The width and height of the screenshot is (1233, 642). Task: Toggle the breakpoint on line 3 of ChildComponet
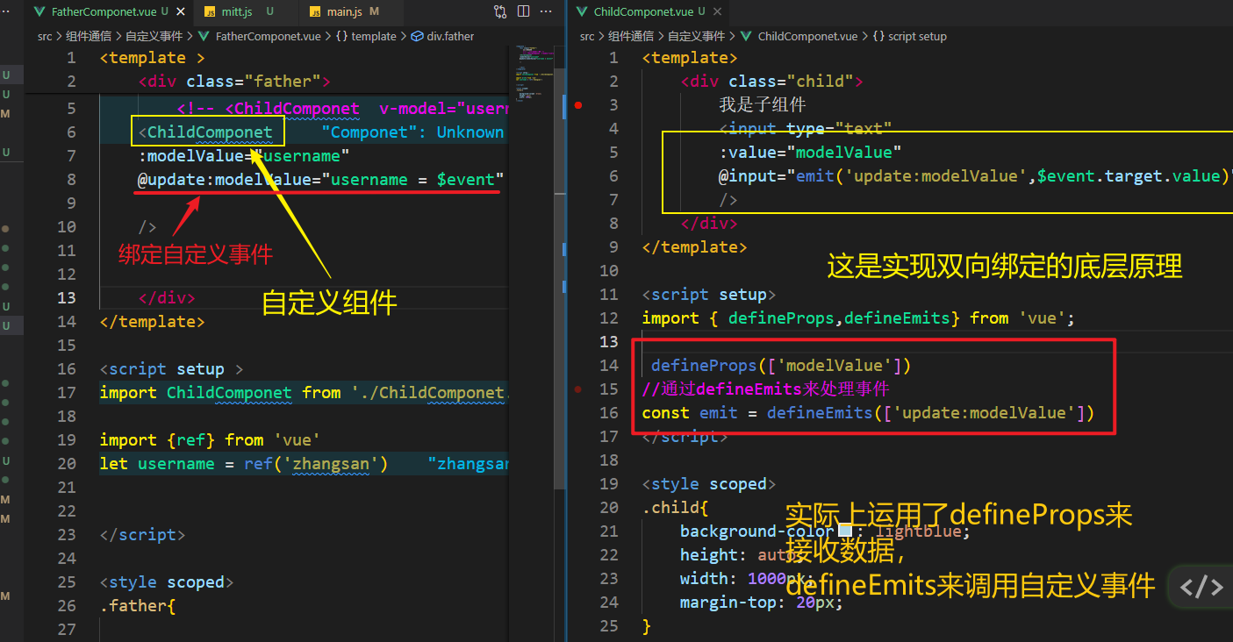point(578,105)
